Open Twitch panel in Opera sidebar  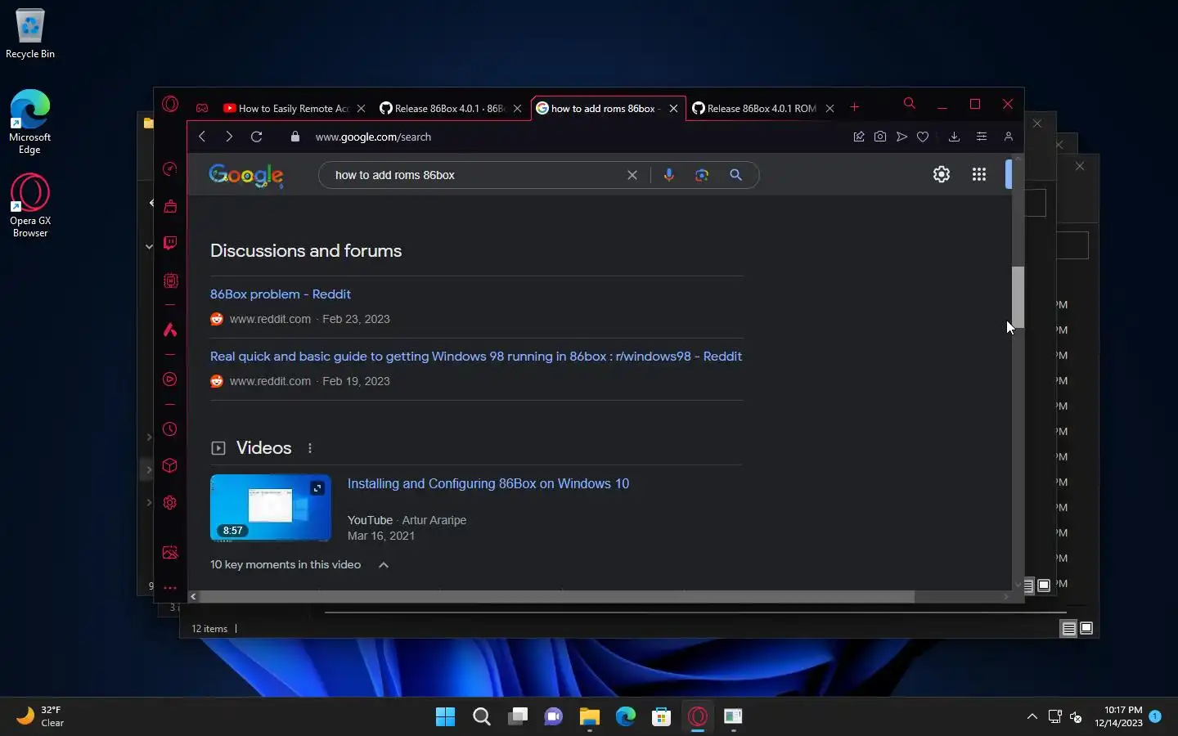[x=170, y=243]
